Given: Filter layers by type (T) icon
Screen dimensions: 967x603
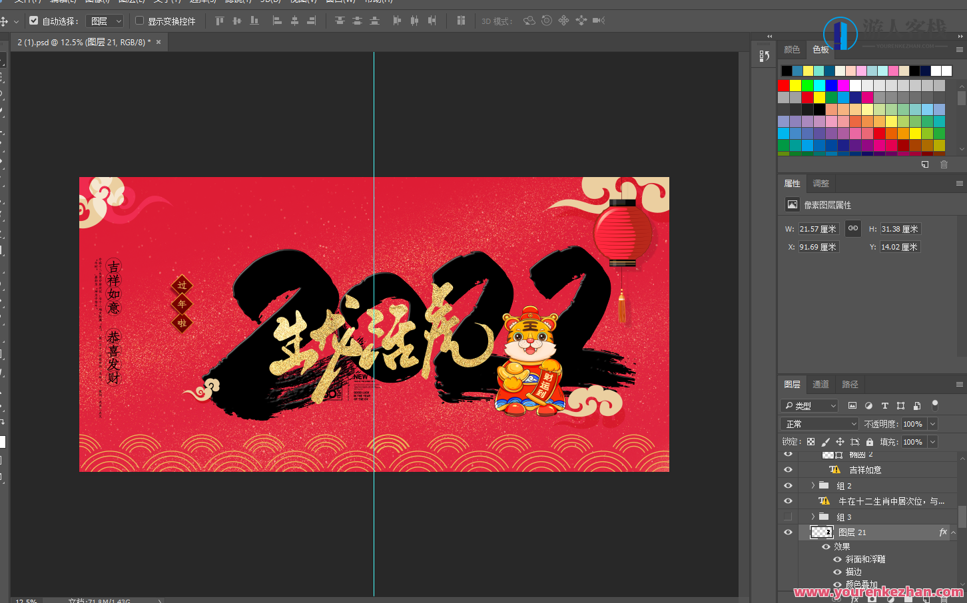Looking at the screenshot, I should (884, 405).
